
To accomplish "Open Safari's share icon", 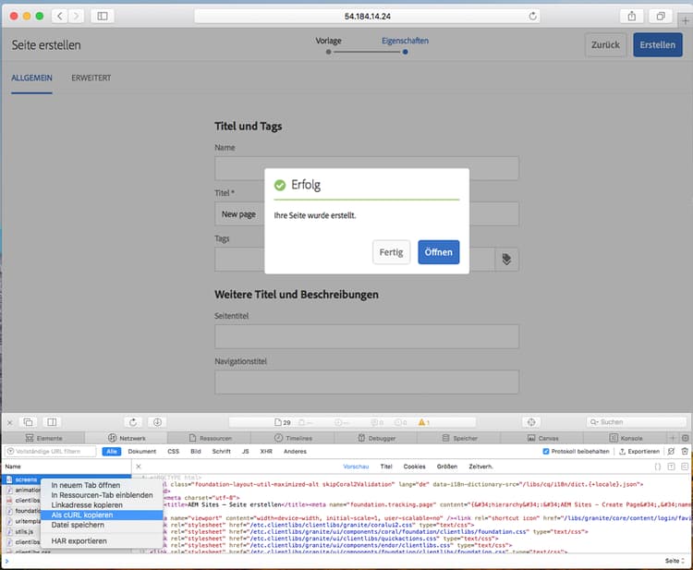I will point(632,17).
